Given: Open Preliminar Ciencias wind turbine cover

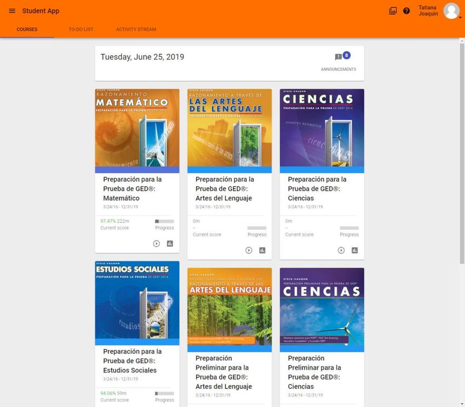Looking at the screenshot, I should (x=322, y=307).
